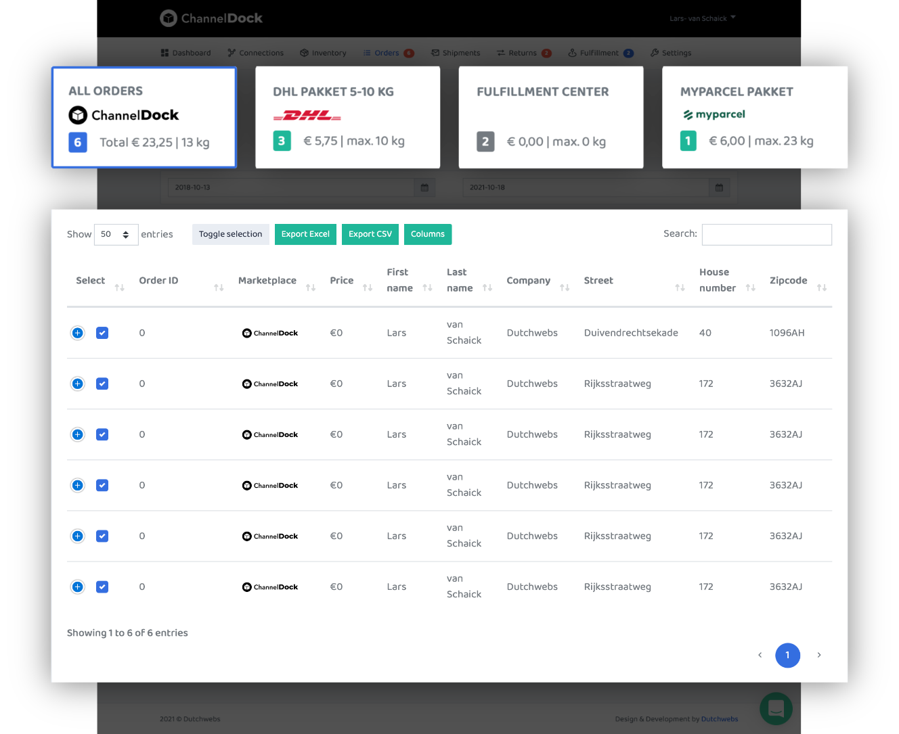899x734 pixels.
Task: Go to next page arrow
Action: (x=819, y=655)
